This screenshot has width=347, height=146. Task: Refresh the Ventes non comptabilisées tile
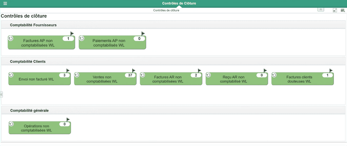click(77, 75)
